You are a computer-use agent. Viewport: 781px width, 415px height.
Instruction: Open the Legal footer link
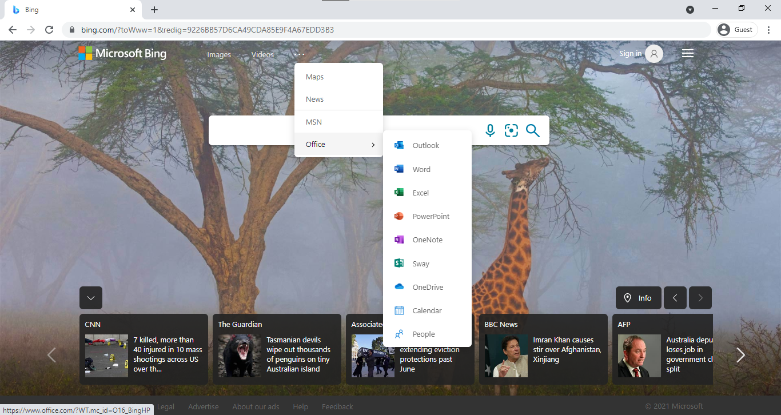click(166, 407)
